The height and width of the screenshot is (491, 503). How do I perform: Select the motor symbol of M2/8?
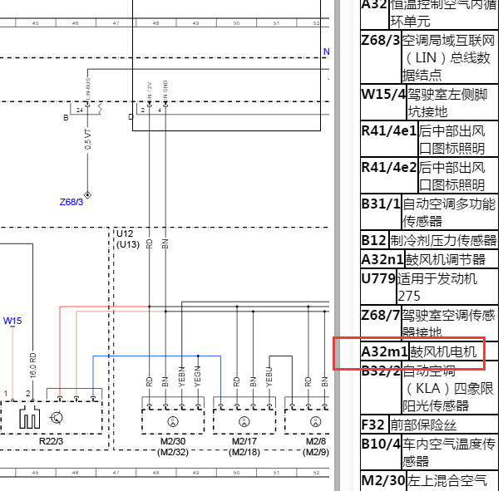316,421
